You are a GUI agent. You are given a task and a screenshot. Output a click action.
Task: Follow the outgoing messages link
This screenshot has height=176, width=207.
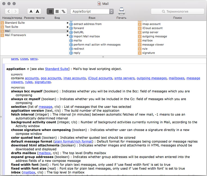point(152,78)
